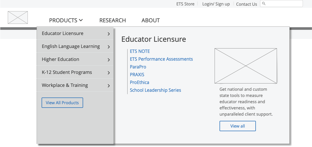This screenshot has width=312, height=147.
Task: Click the Educator Licensure promo image
Action: pyautogui.click(x=245, y=66)
